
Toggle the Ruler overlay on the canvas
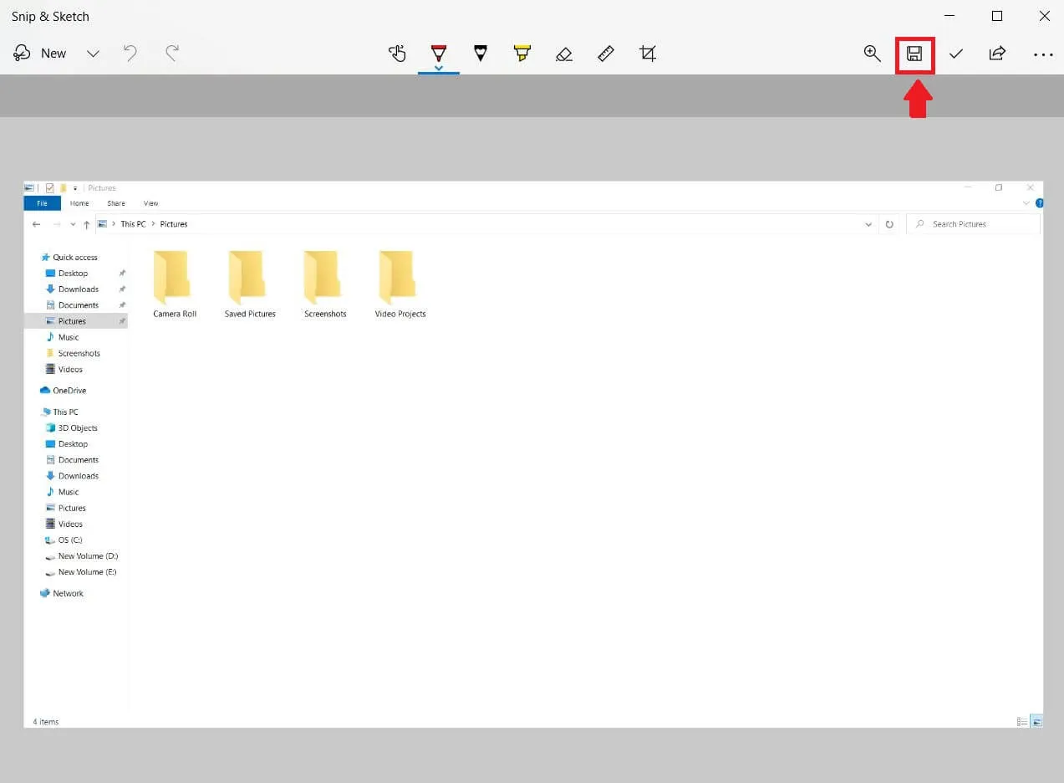click(606, 53)
